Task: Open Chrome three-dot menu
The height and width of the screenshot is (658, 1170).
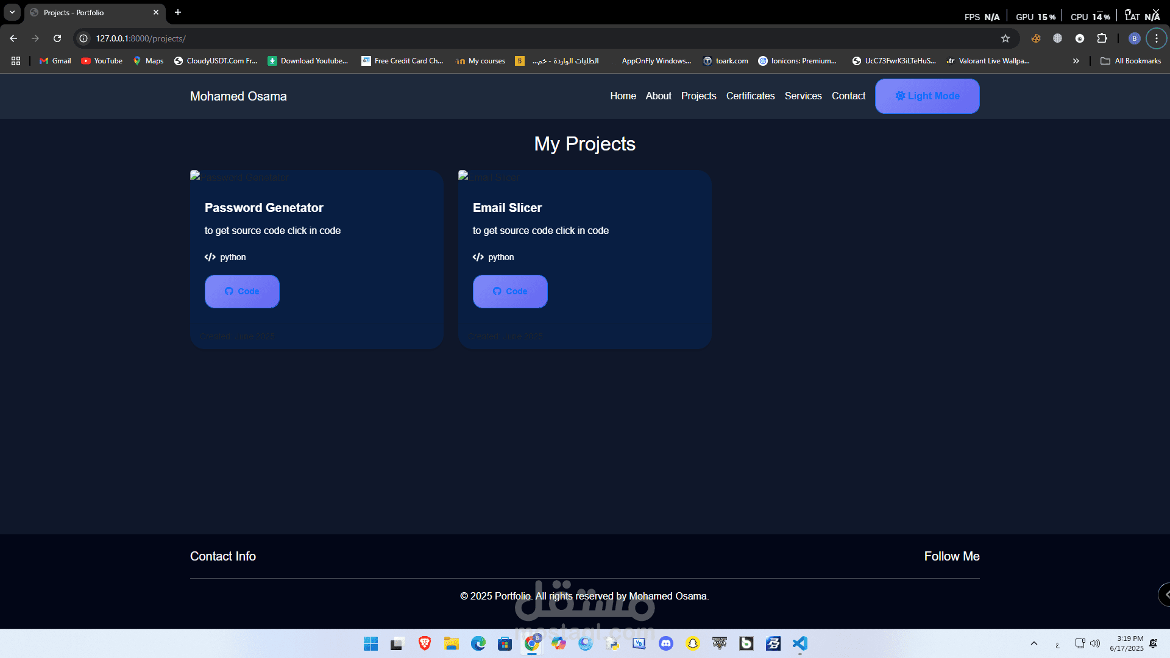Action: 1156,38
